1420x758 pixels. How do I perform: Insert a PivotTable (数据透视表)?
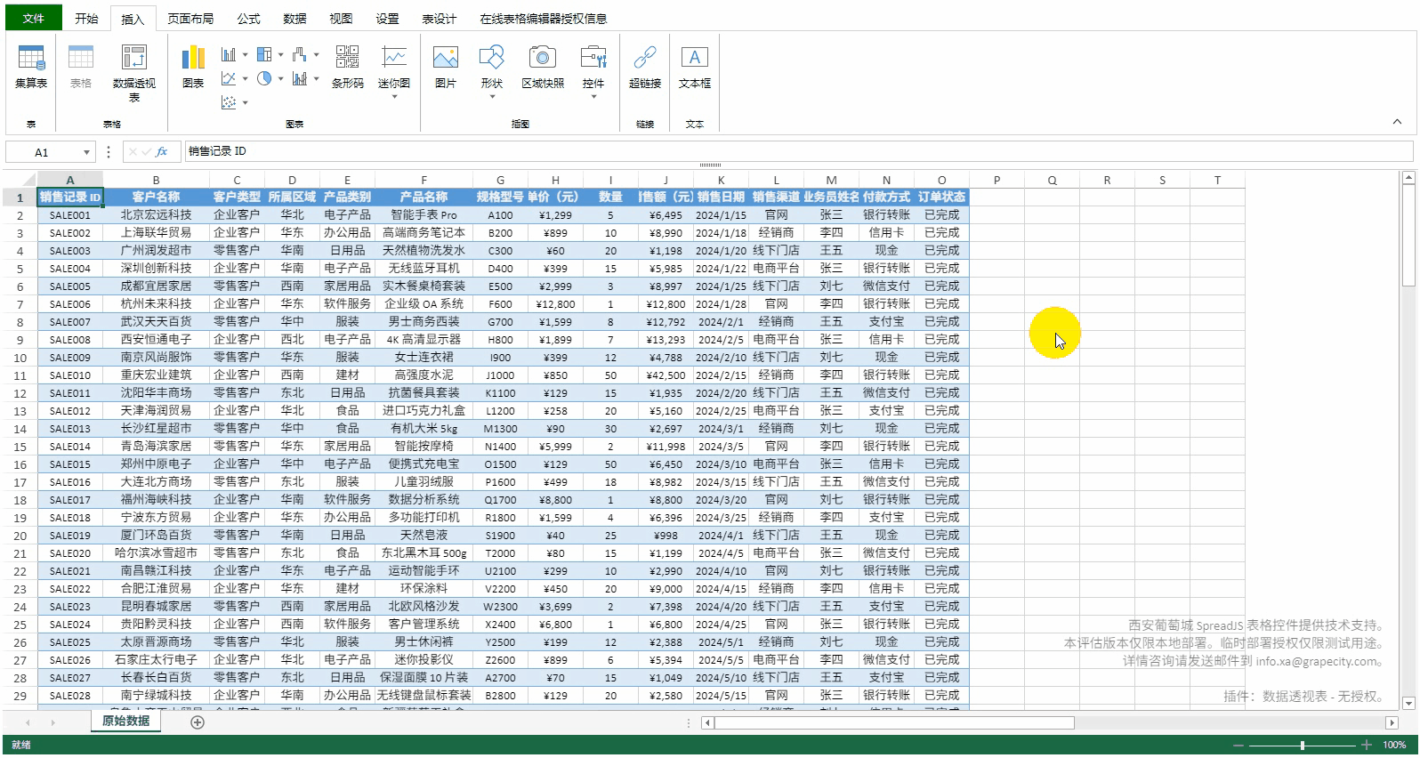point(134,71)
